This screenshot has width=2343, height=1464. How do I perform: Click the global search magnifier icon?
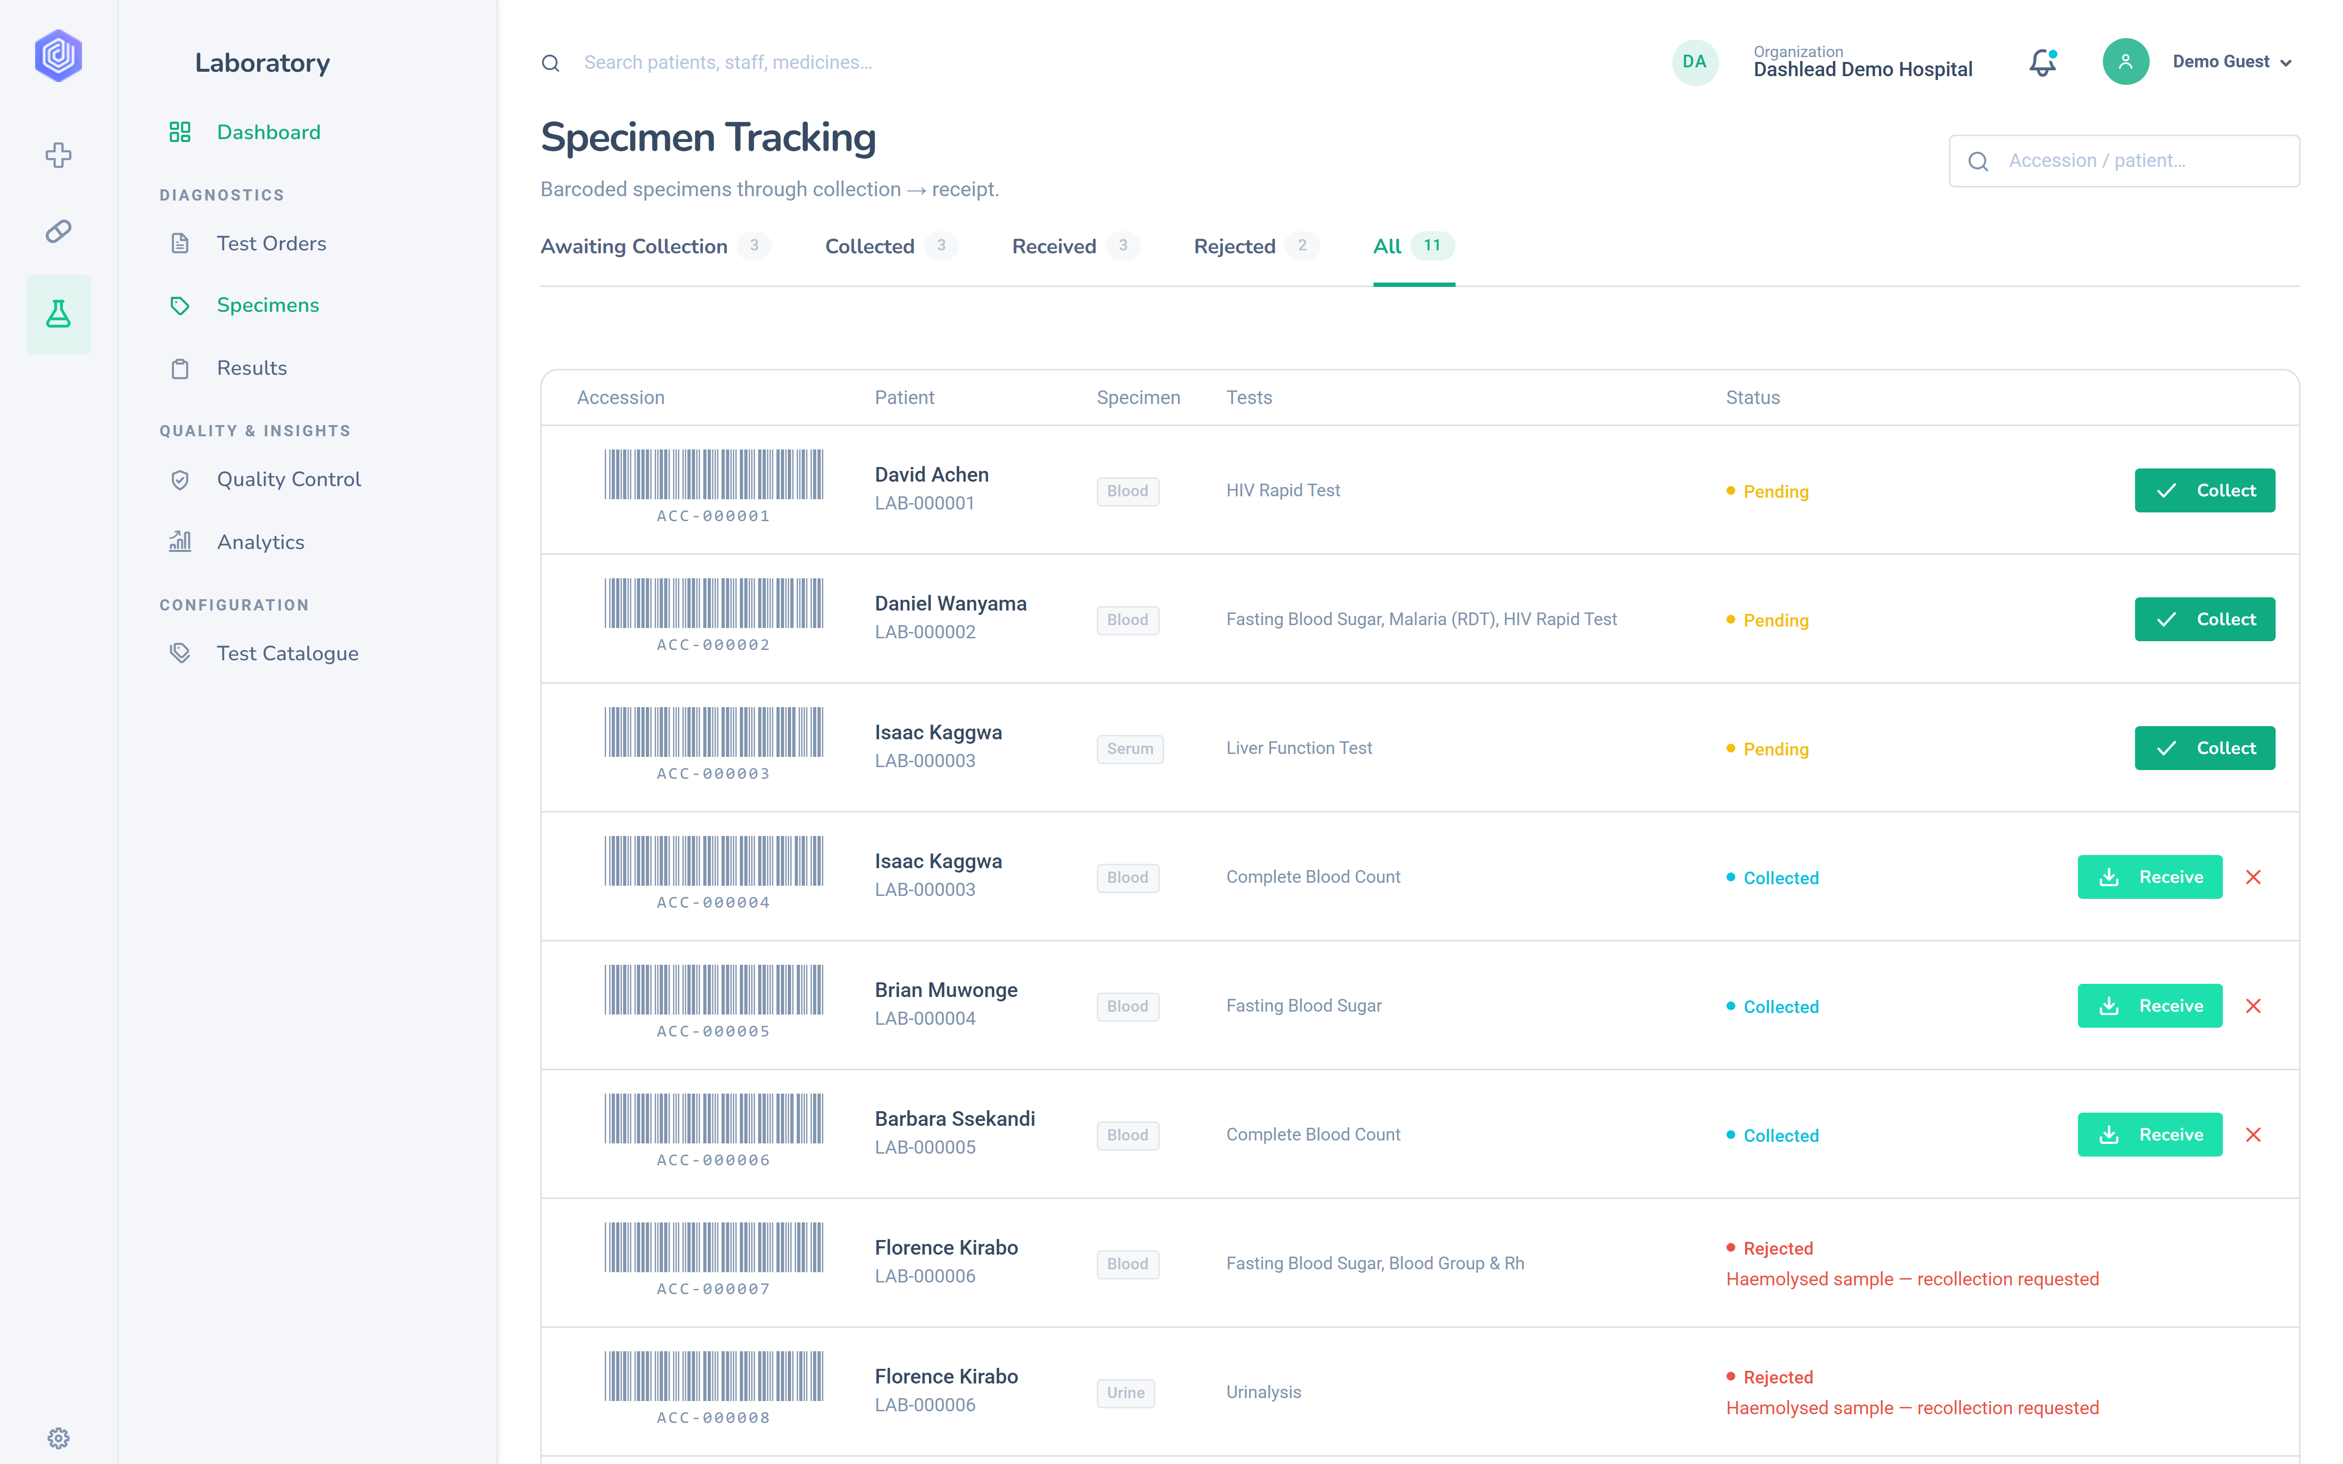tap(550, 63)
